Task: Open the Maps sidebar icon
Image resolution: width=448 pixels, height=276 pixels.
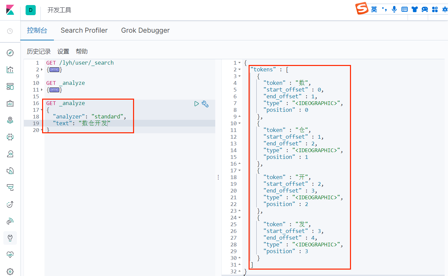Action: pos(10,120)
